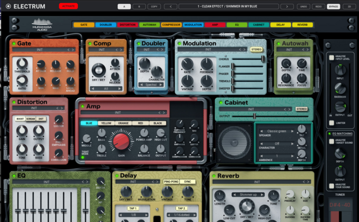
Task: Go to next Cabinet speaker model arrow
Action: (x=292, y=131)
